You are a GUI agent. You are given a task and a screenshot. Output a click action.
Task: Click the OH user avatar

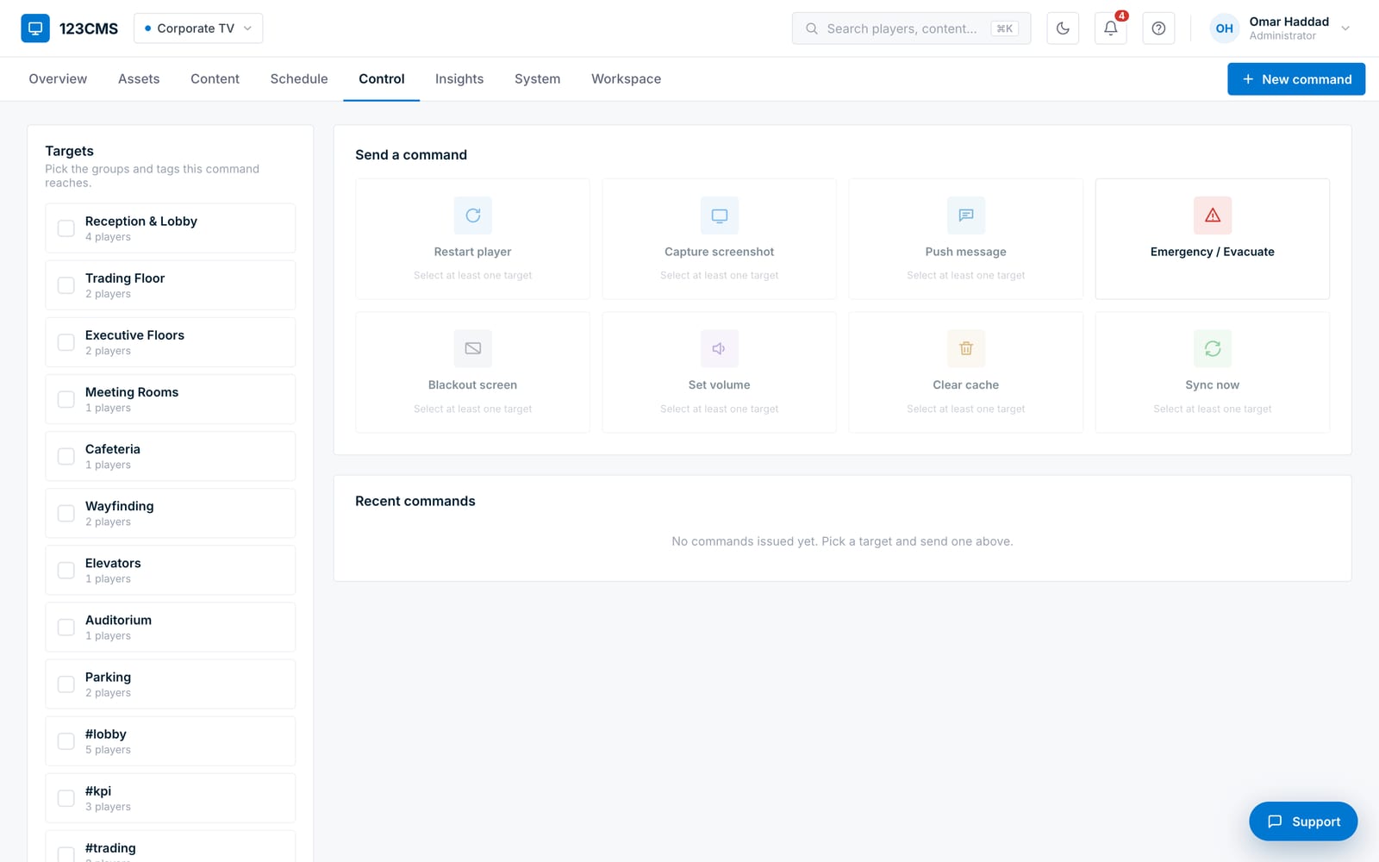click(1224, 28)
